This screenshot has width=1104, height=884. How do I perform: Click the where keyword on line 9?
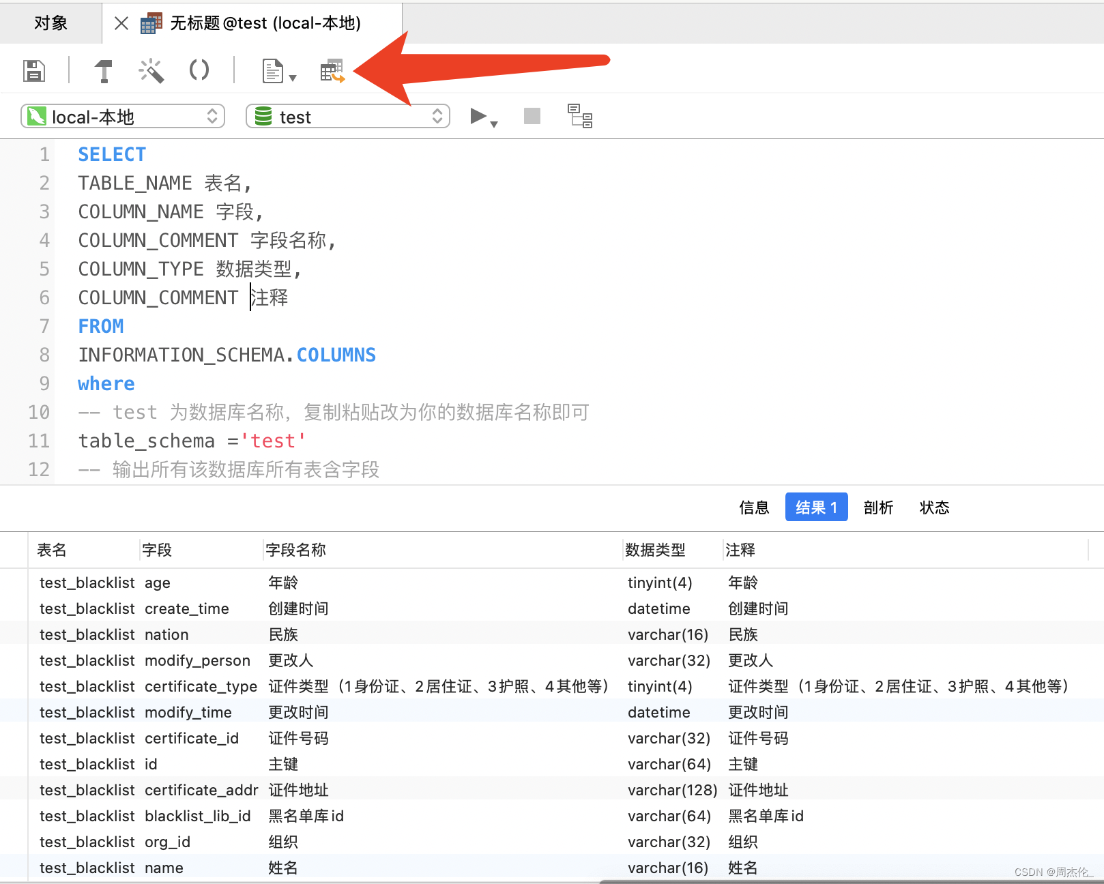[106, 384]
